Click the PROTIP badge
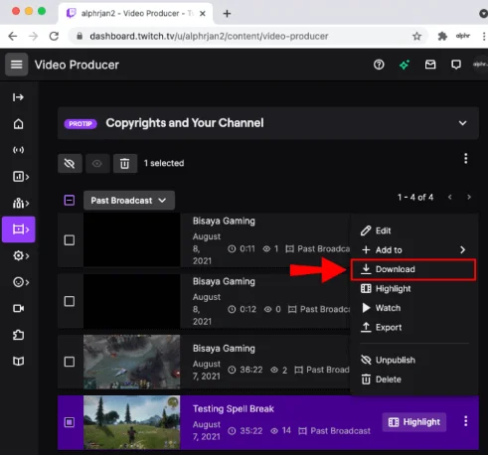The image size is (488, 455). click(x=81, y=124)
